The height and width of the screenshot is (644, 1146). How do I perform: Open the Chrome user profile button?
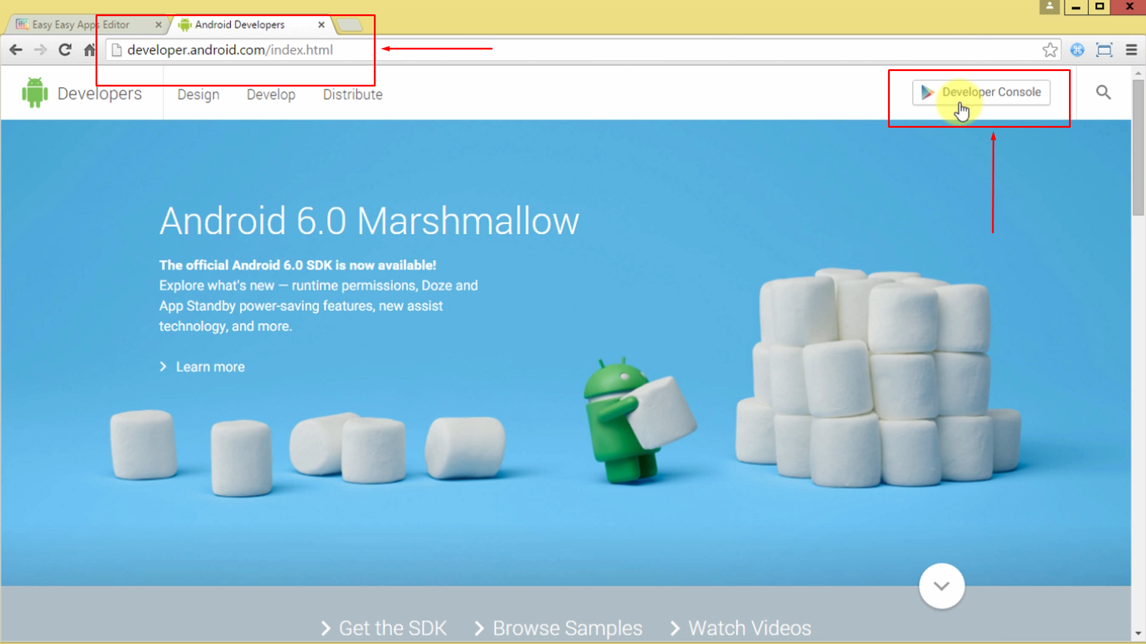[x=1049, y=7]
